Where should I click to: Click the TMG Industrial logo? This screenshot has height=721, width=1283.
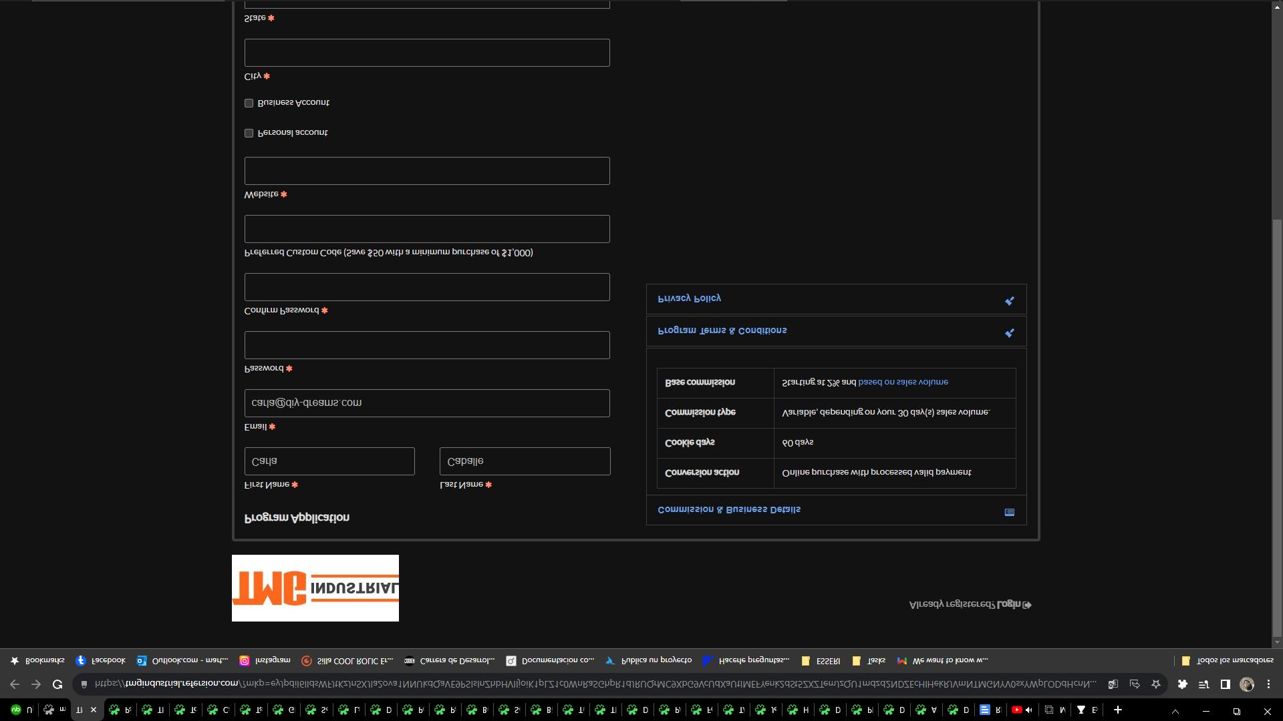315,588
